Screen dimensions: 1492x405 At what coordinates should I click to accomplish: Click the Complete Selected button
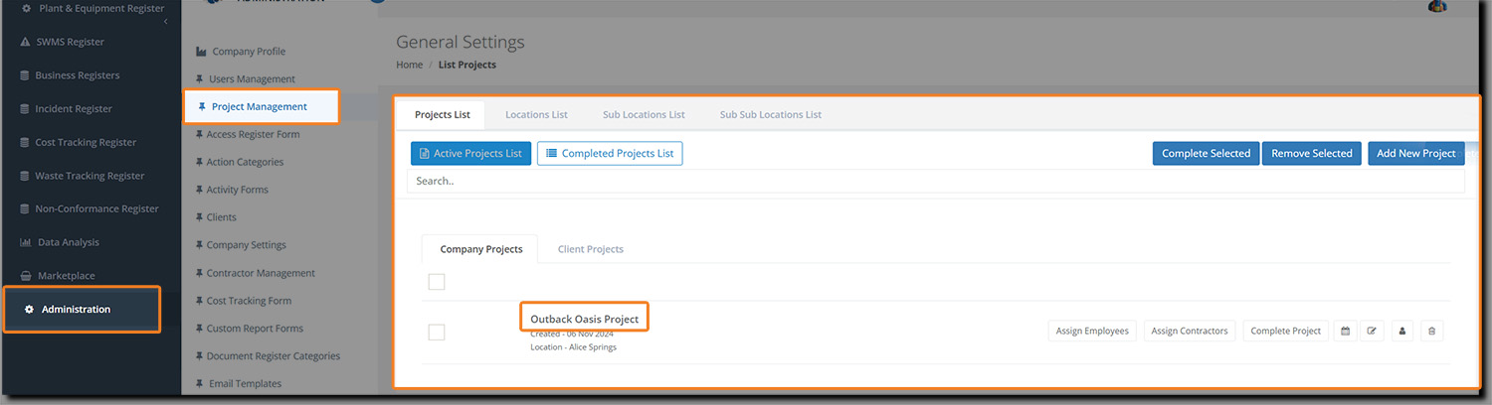[1206, 153]
